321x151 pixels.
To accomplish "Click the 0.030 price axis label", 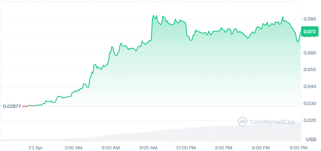I will point(309,104).
